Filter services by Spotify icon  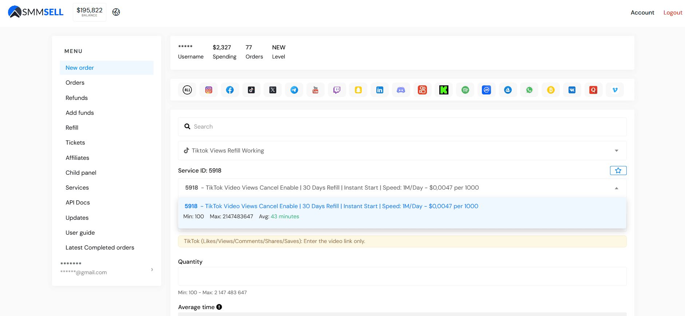pos(466,90)
